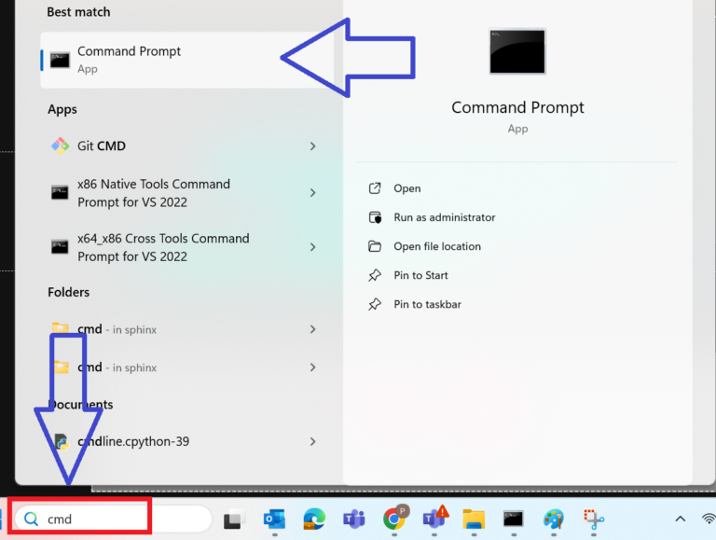Choose Run as administrator
This screenshot has height=540, width=716.
(444, 217)
